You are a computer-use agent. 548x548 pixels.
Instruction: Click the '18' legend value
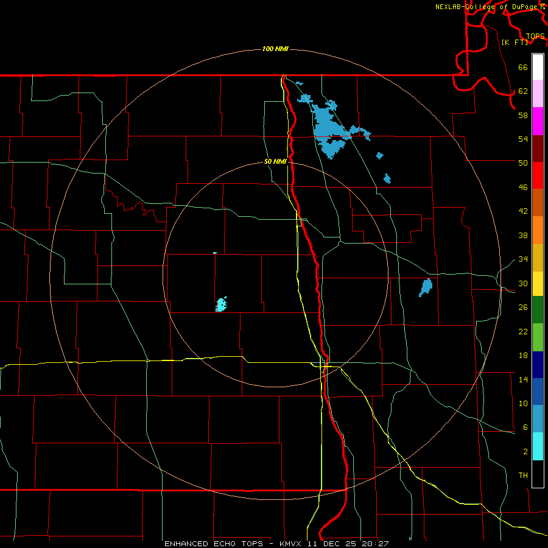click(x=523, y=356)
